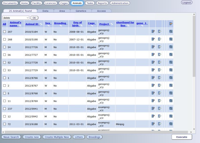Viewport: 200px width, 143px height.
Task: Open the checklist icon in row 2013/6188
Action: 171,124
